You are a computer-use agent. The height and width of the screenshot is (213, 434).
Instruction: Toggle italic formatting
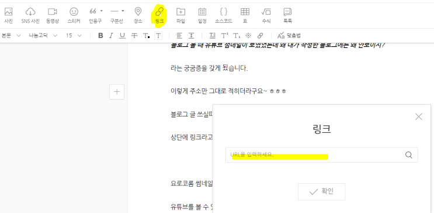pos(111,36)
